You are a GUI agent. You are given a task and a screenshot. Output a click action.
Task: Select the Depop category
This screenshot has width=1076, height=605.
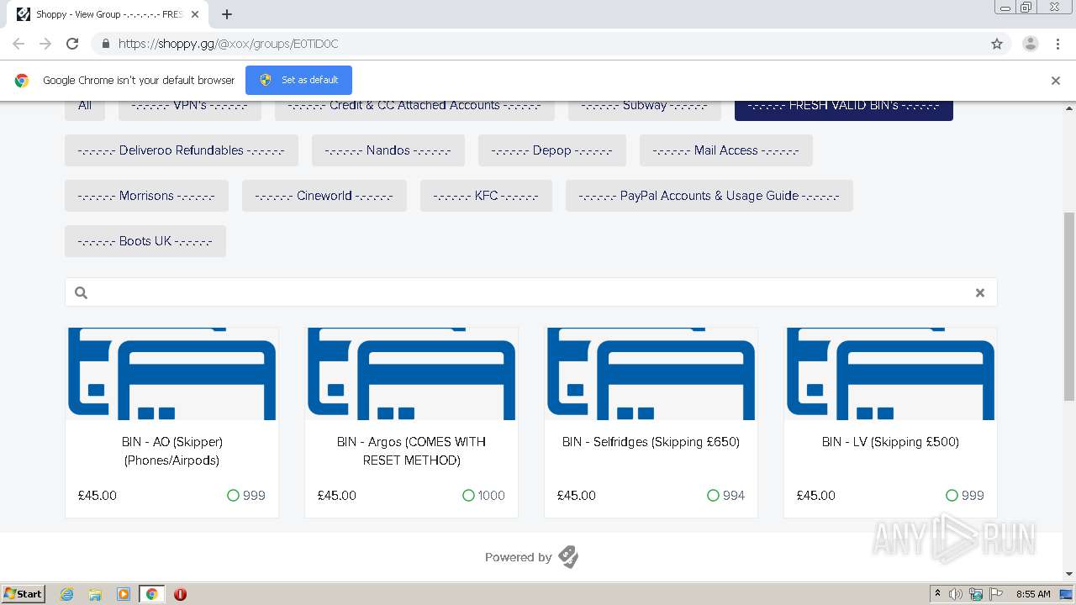(552, 150)
